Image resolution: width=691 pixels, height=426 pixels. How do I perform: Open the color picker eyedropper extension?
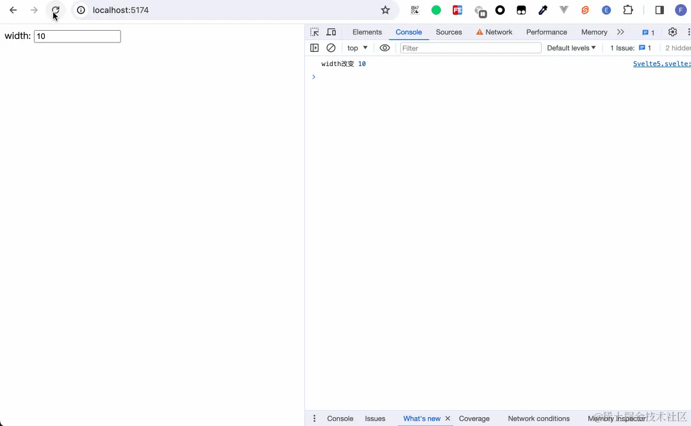[x=543, y=10]
